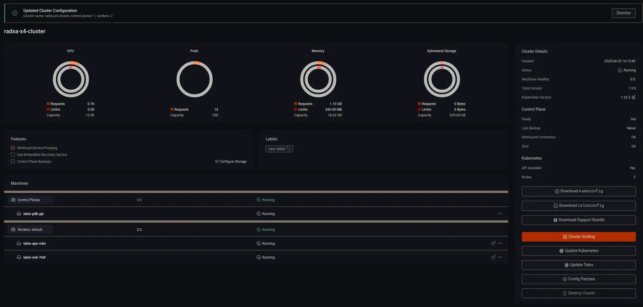The image size is (643, 307).
Task: Click the server icon beside talos-pdb-pjv
Action: click(x=19, y=214)
